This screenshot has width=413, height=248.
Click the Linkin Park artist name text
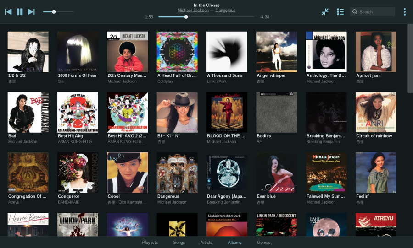click(x=217, y=81)
